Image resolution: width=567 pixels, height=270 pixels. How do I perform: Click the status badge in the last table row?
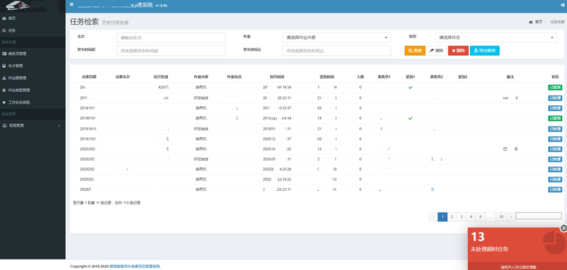coord(555,189)
